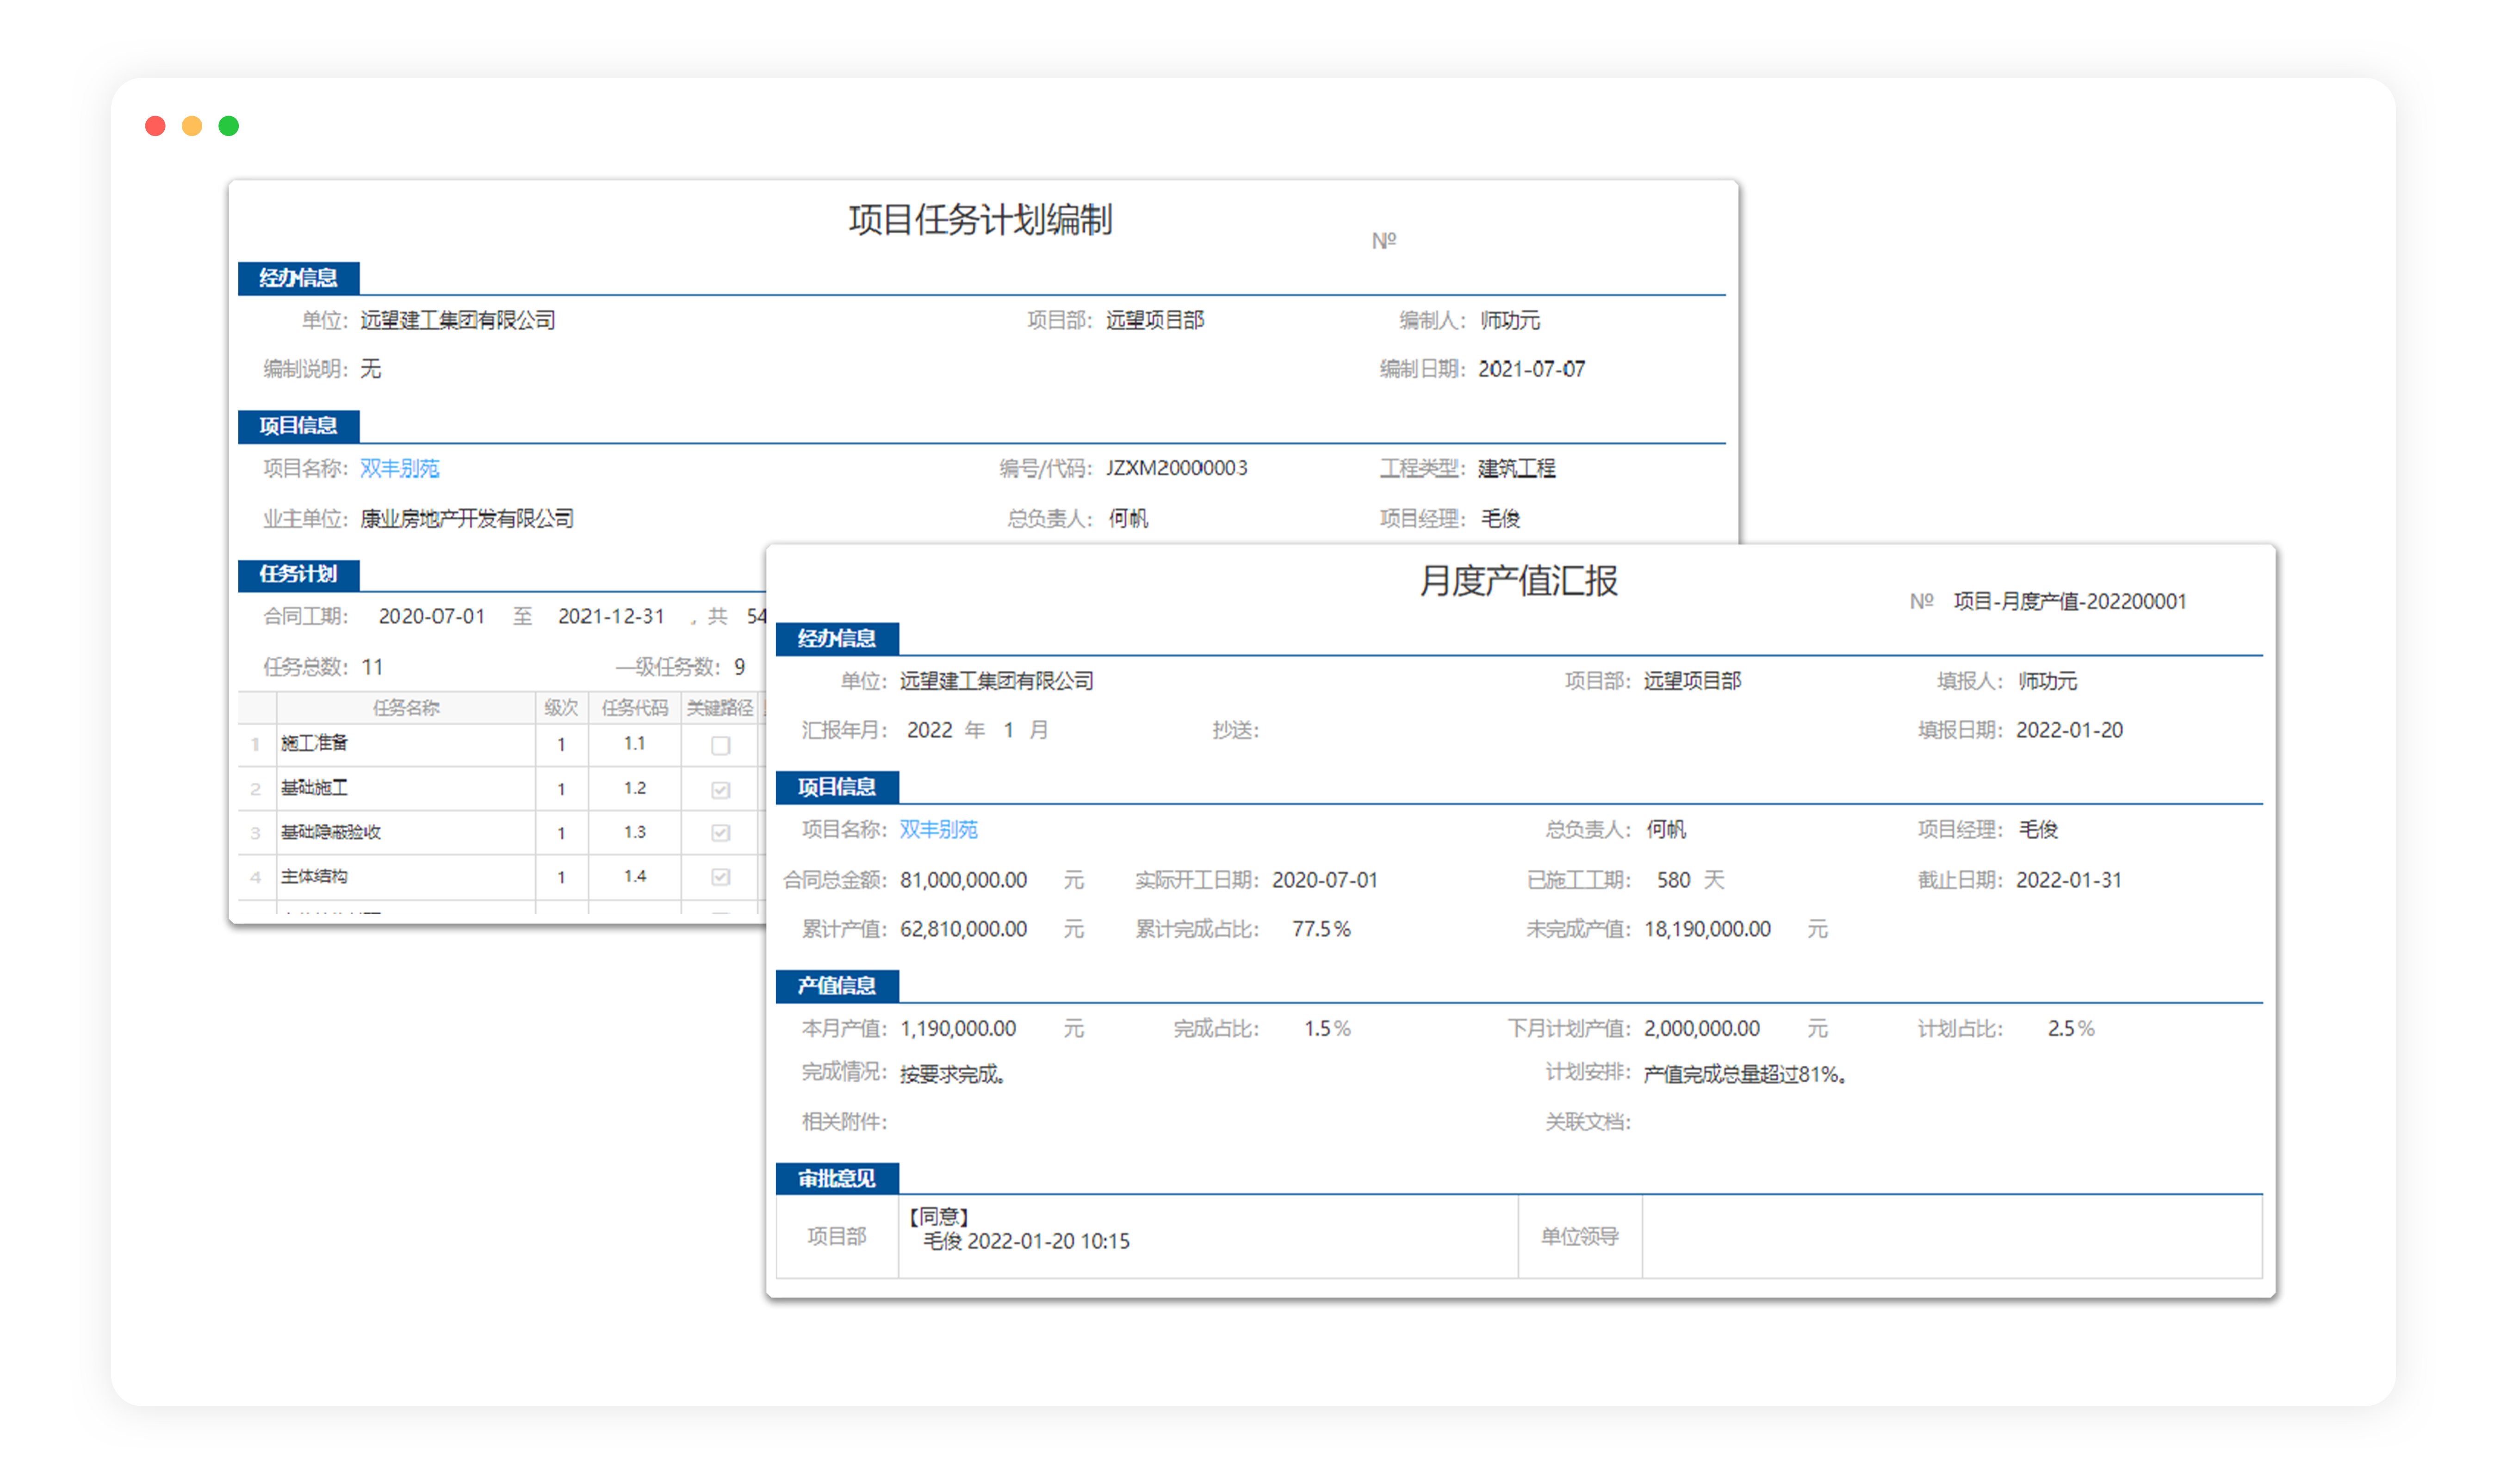Click the 任务计划 section header
The image size is (2507, 1484).
coord(299,574)
